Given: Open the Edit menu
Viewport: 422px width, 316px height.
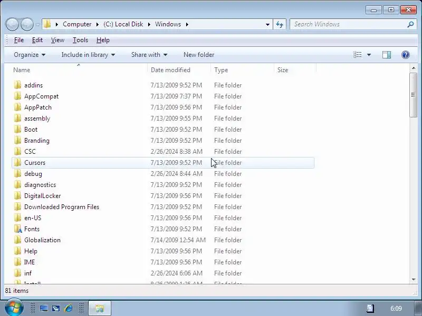Looking at the screenshot, I should (x=37, y=40).
